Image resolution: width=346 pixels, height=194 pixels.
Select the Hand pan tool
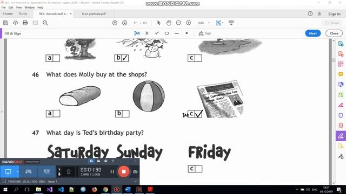click(x=169, y=23)
